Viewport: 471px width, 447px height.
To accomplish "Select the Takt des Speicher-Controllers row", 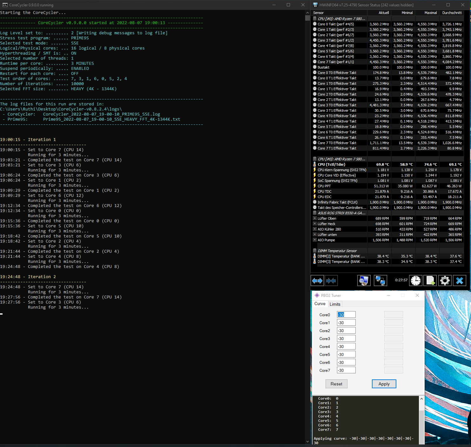I will pyautogui.click(x=387, y=208).
